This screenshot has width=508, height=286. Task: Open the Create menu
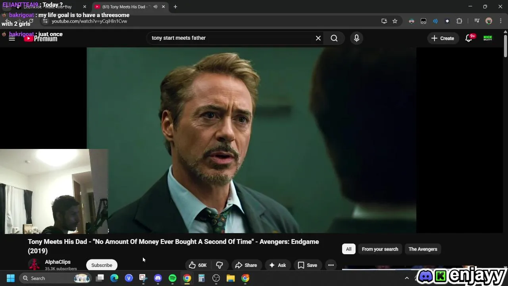(443, 38)
